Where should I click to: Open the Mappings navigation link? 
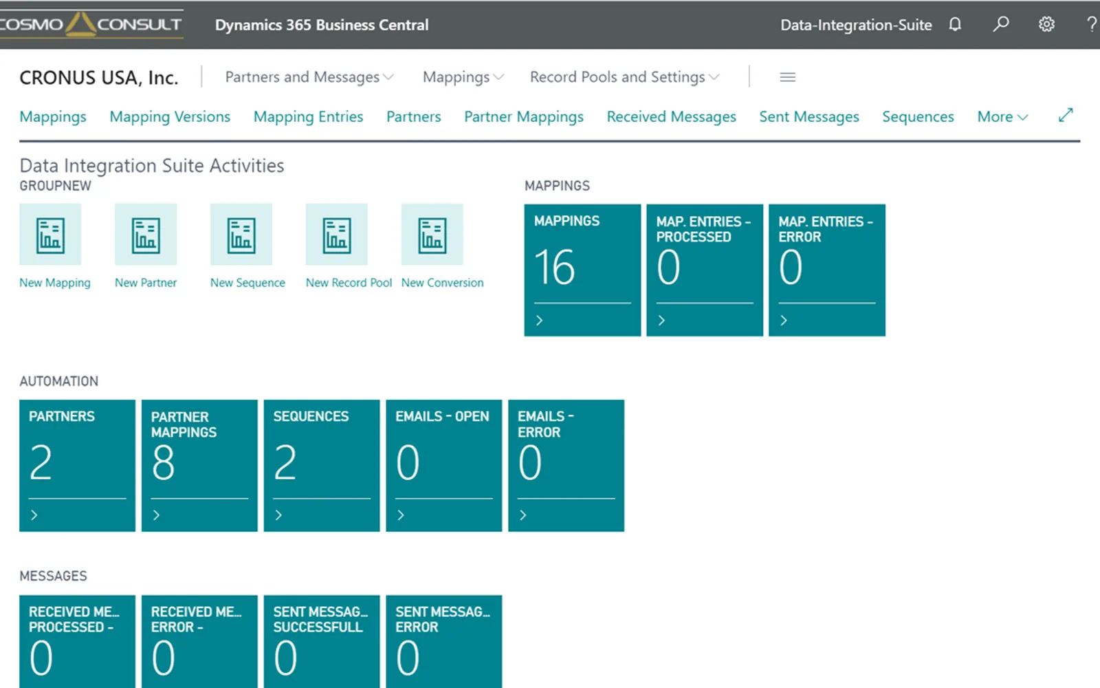tap(53, 117)
